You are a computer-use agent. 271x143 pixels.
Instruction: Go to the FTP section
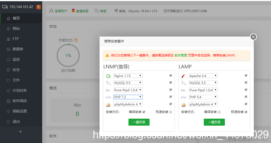[21, 39]
